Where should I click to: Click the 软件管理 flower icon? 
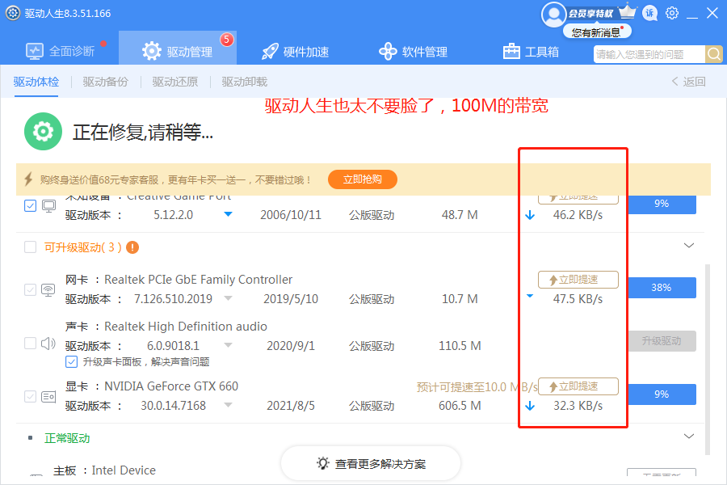coord(388,51)
